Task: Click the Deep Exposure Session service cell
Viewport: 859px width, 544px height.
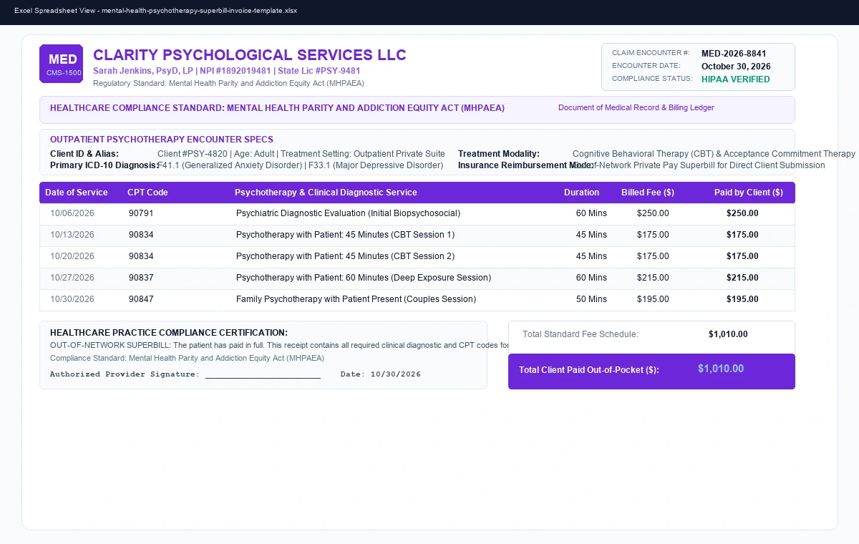Action: (x=364, y=278)
